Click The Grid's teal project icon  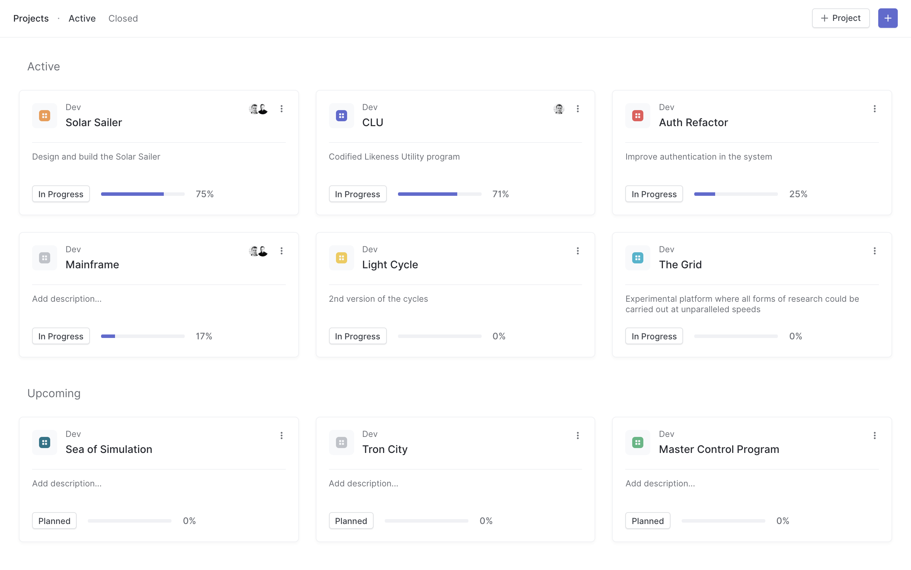637,258
